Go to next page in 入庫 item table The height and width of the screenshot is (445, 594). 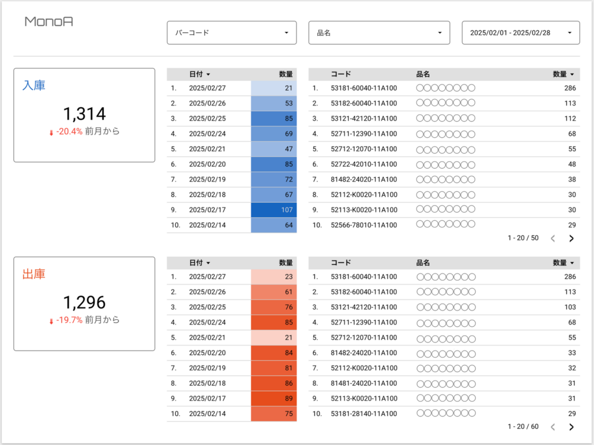(x=571, y=238)
